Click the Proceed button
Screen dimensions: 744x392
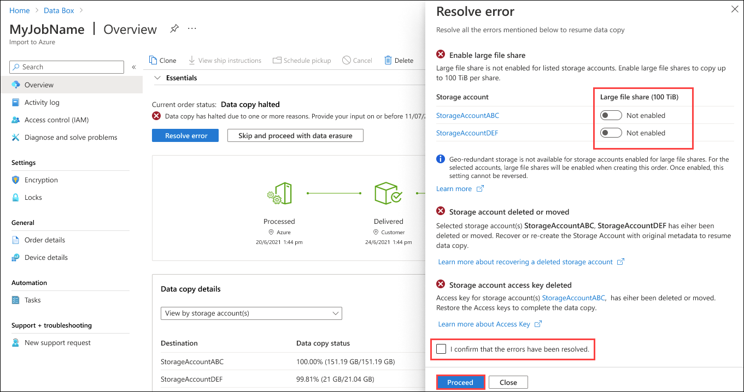pos(460,382)
